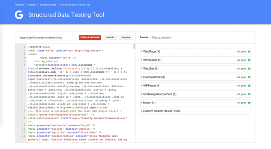
Task: Click the green check icon for SiteNavigationElement
Action: coord(249,94)
